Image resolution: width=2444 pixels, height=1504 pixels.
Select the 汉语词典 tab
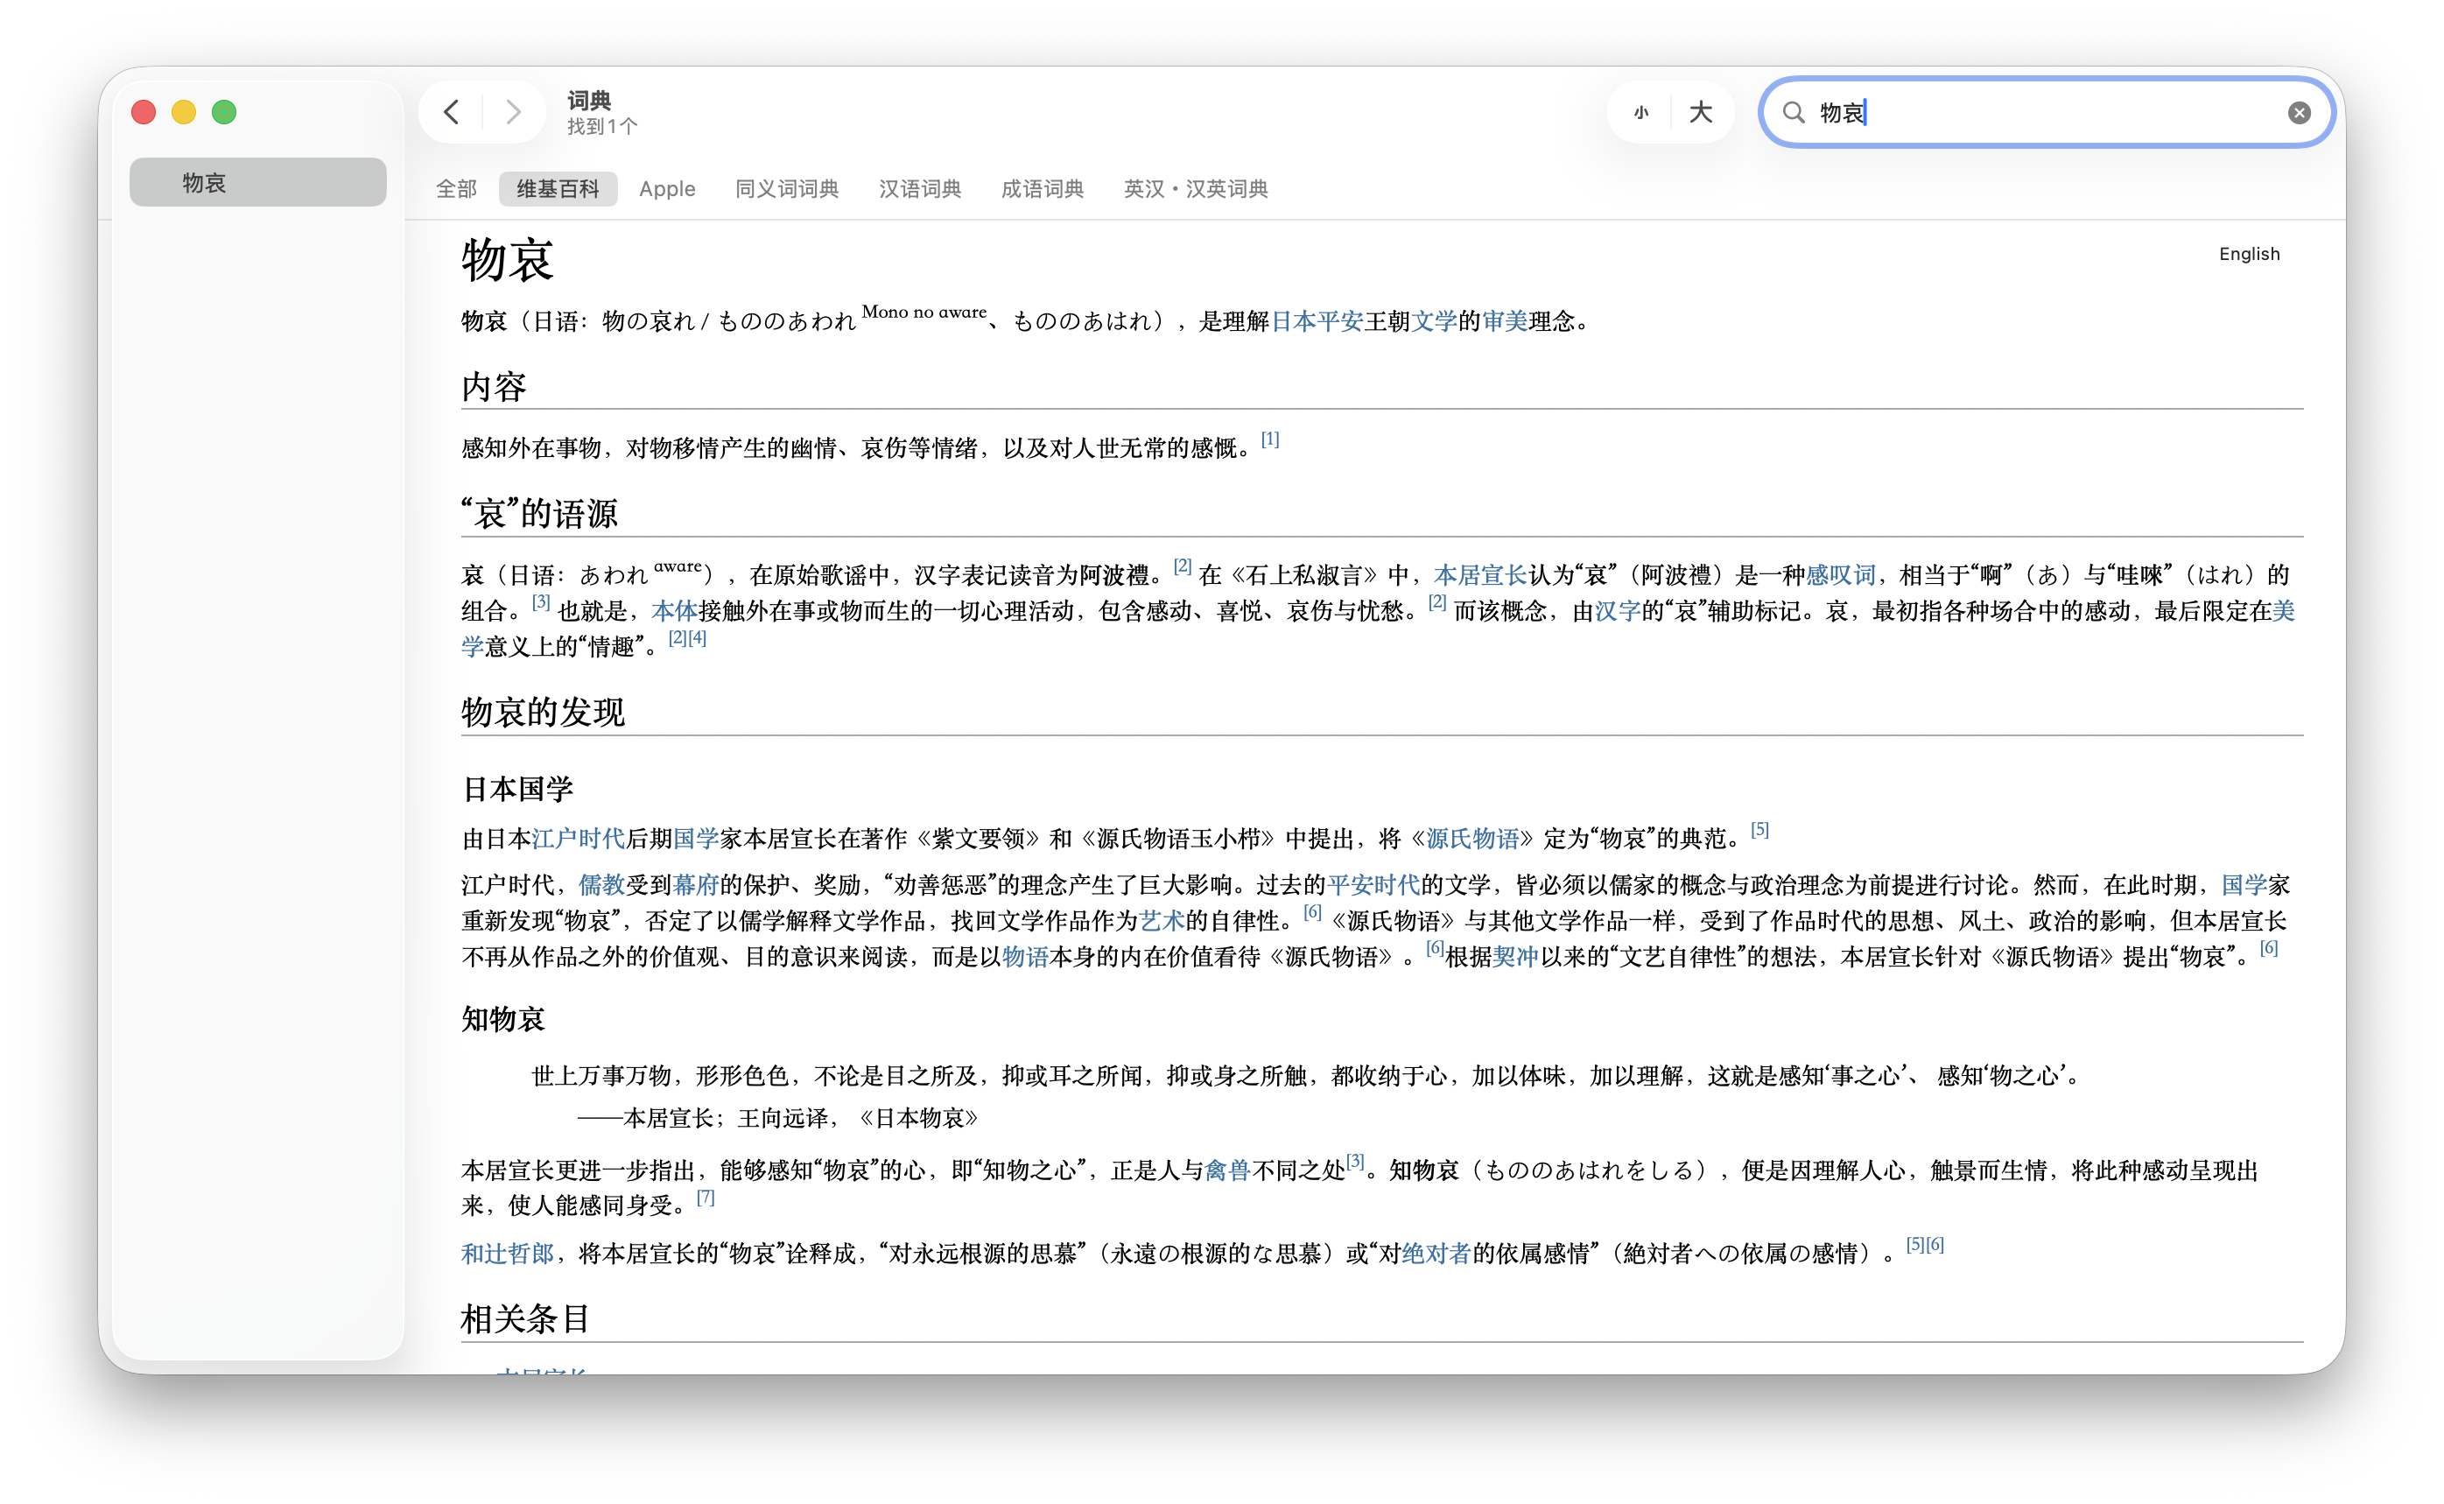(x=920, y=189)
